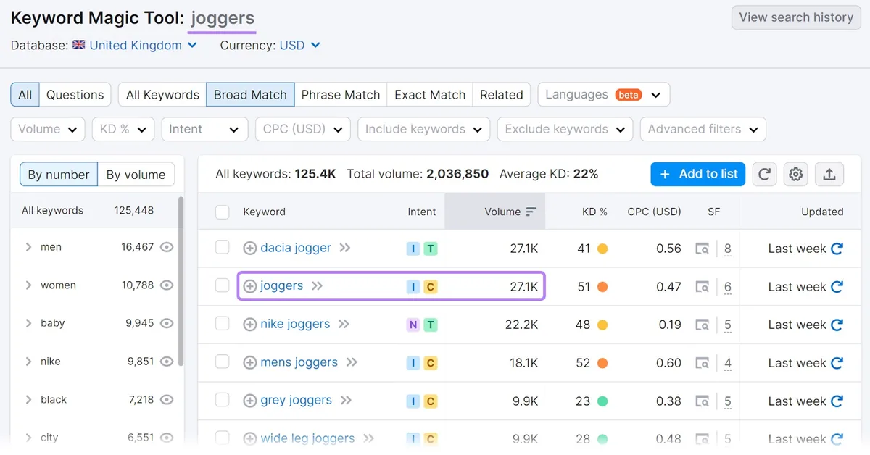
Task: Click the Volume column sort icon
Action: [x=531, y=212]
